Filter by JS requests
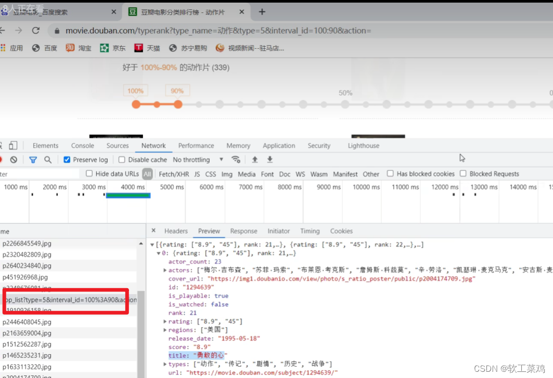The image size is (553, 378). [x=197, y=174]
